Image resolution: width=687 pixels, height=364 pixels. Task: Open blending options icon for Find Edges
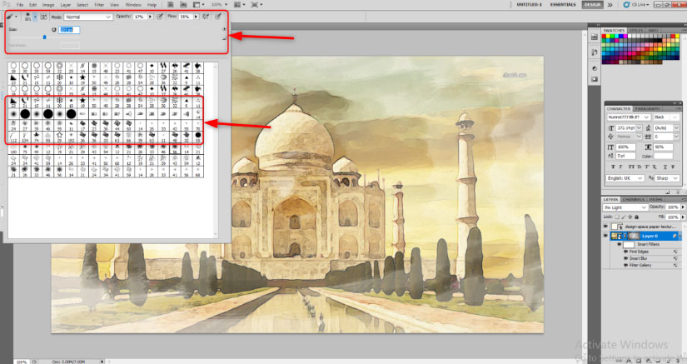(x=675, y=252)
